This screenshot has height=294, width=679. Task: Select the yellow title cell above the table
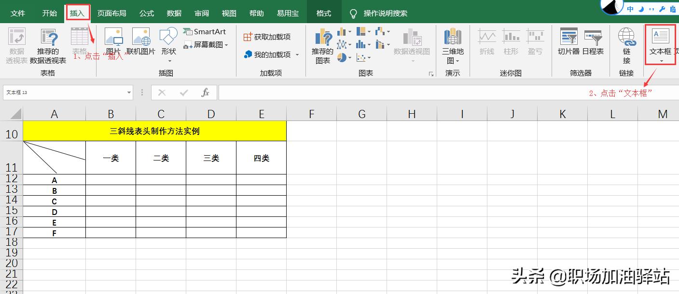(x=154, y=130)
